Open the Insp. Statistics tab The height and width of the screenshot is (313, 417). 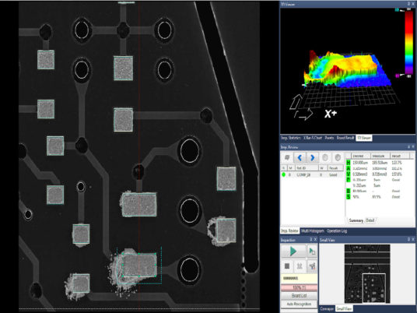[x=290, y=138]
